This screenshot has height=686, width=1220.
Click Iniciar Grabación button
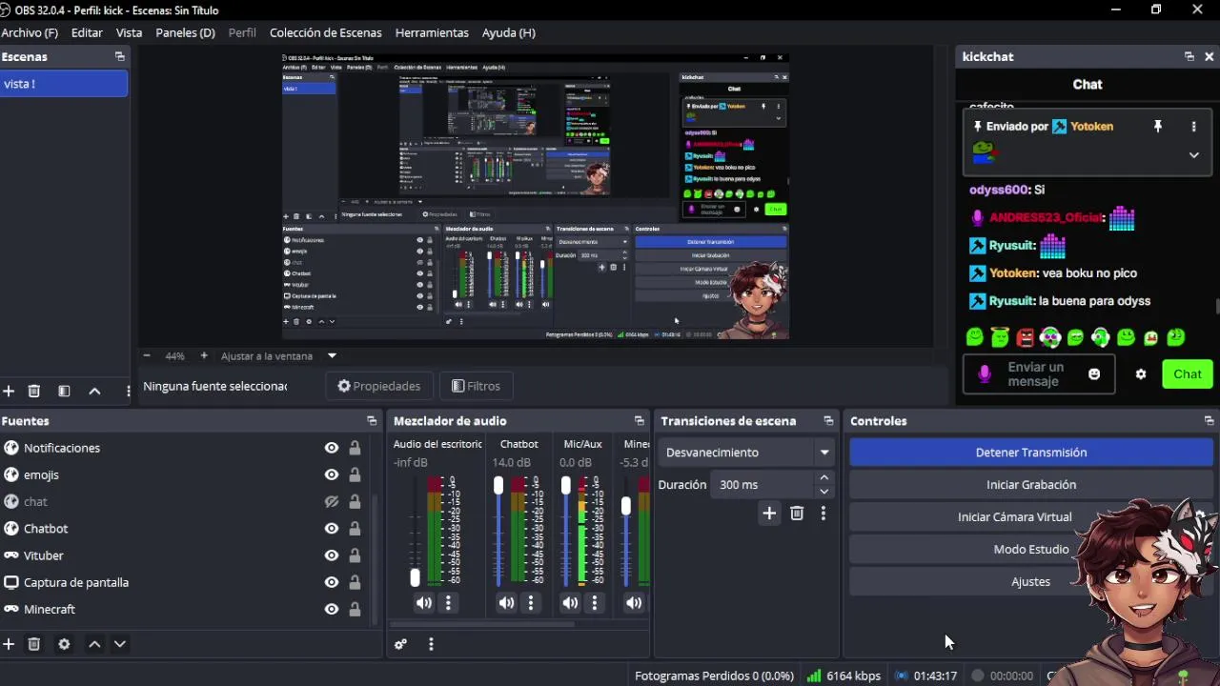pos(1031,485)
